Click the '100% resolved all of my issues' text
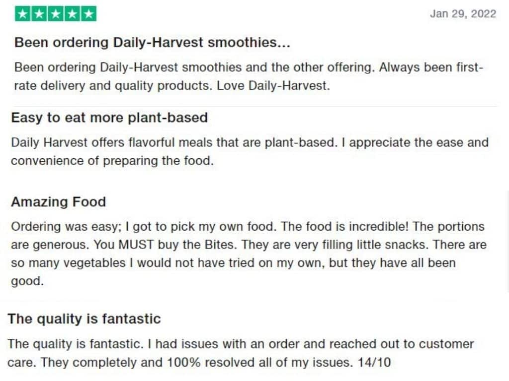Viewport: 509px width, 381px height. coord(259,362)
